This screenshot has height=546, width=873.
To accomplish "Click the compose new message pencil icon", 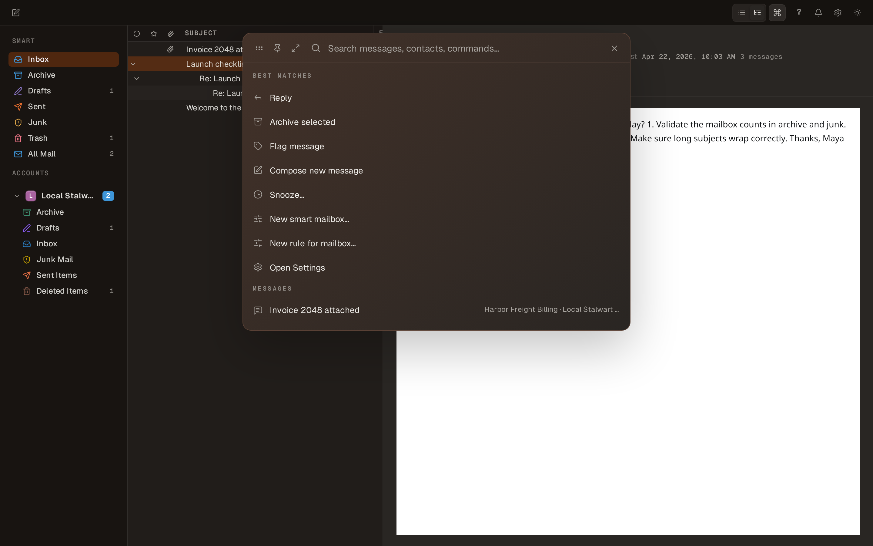I will click(x=16, y=13).
